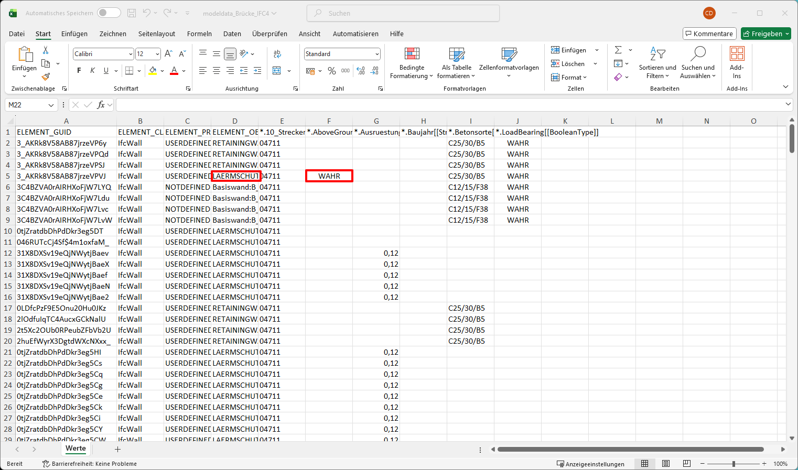Click the zoom slider in status bar
This screenshot has height=470, width=798.
tap(734, 464)
